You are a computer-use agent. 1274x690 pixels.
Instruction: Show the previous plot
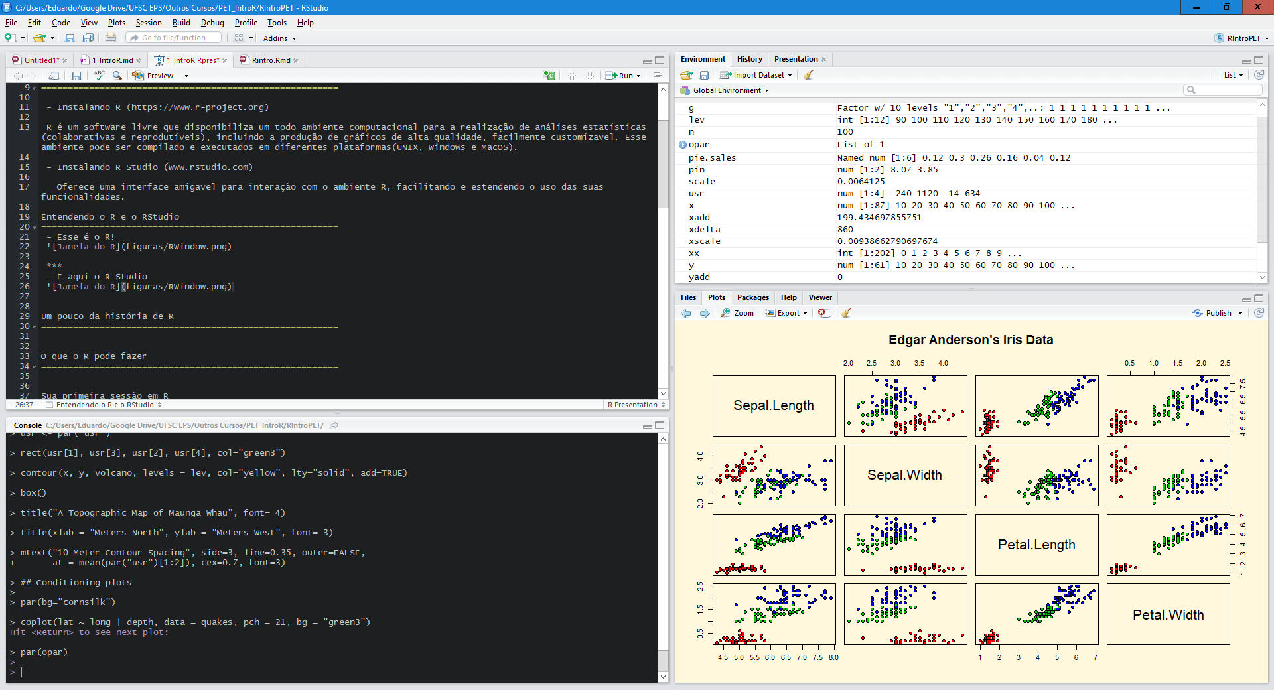[x=686, y=313]
